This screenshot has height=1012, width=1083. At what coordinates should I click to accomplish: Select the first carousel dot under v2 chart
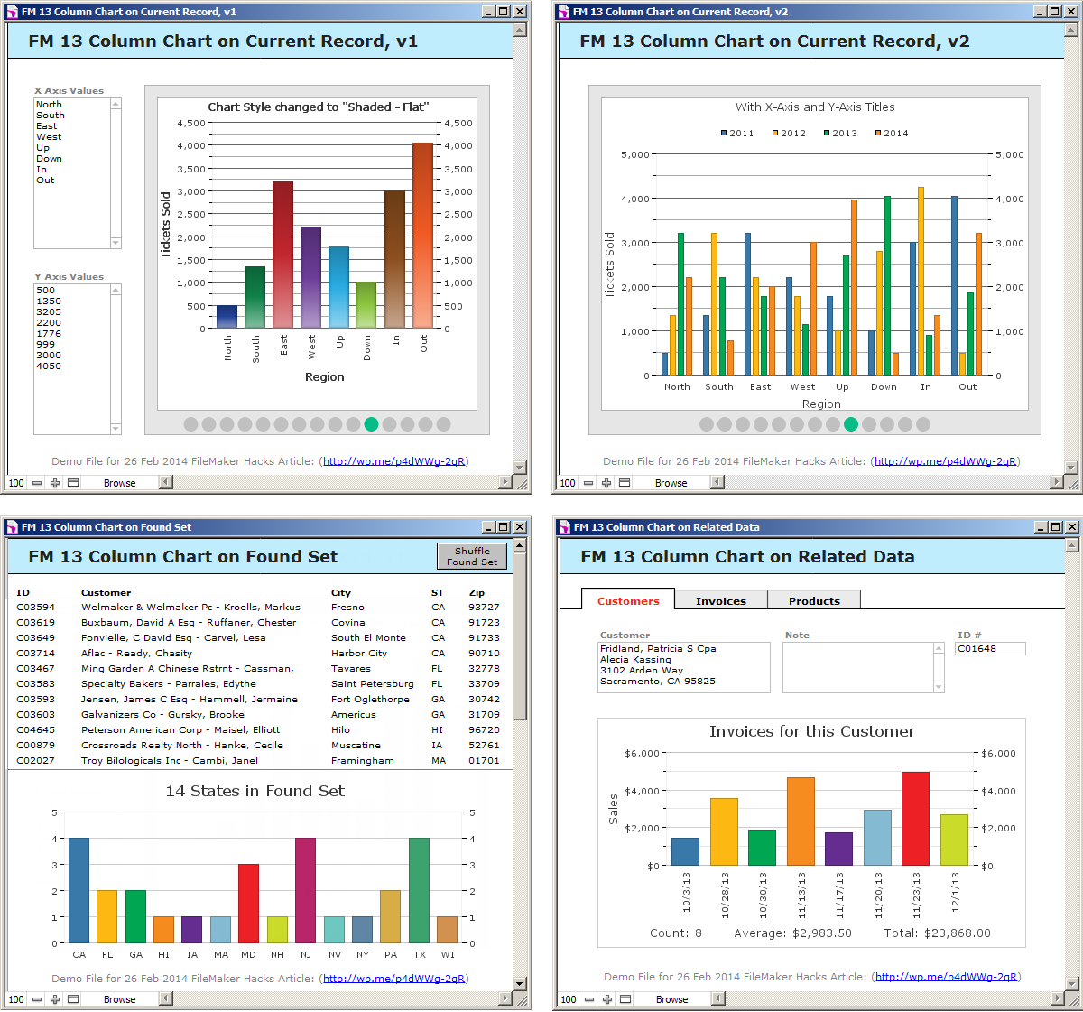click(x=706, y=424)
